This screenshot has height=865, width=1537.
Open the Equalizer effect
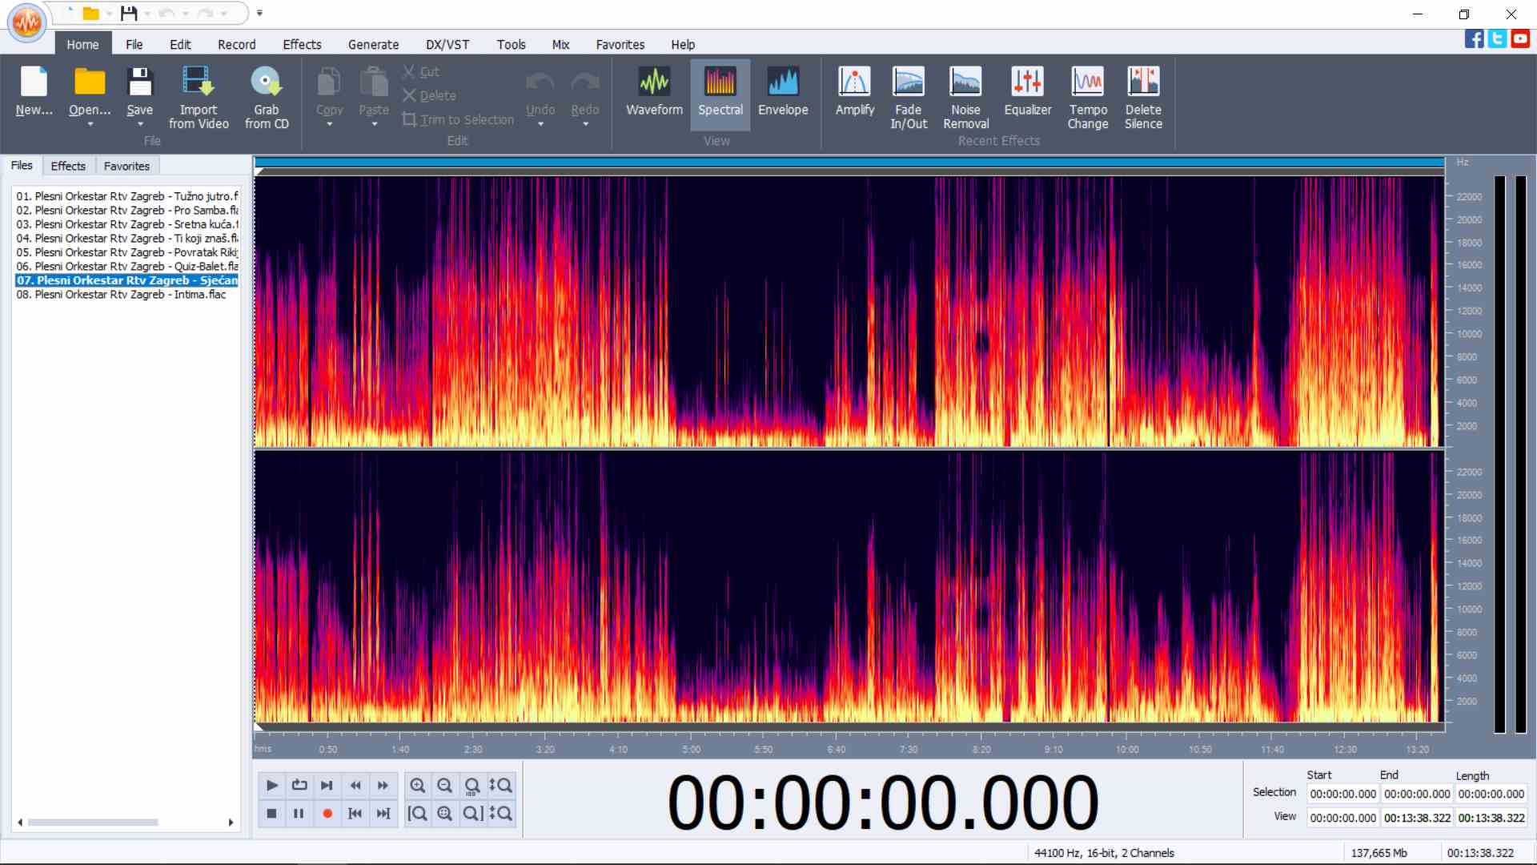coord(1028,92)
